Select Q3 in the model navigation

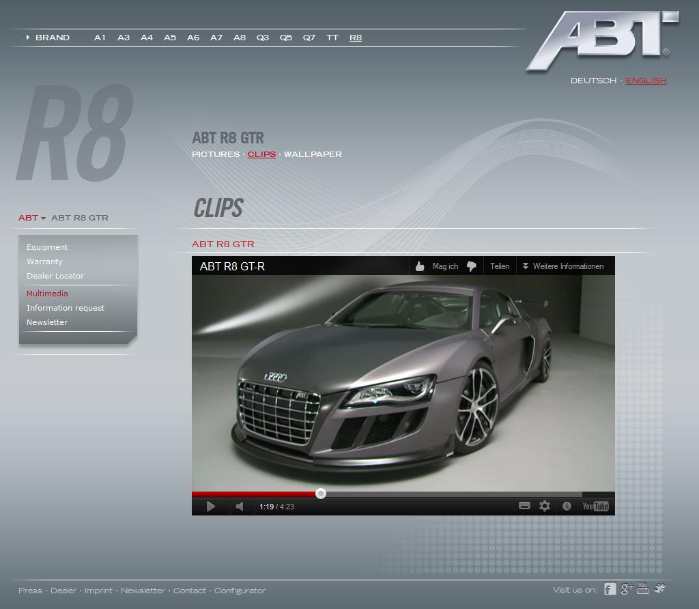pyautogui.click(x=263, y=38)
